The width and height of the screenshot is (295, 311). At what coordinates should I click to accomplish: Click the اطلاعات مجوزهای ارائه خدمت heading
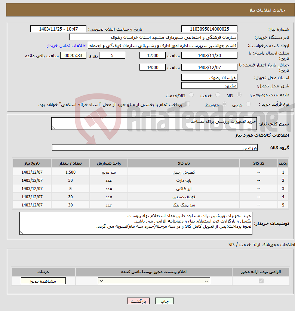pos(262,245)
